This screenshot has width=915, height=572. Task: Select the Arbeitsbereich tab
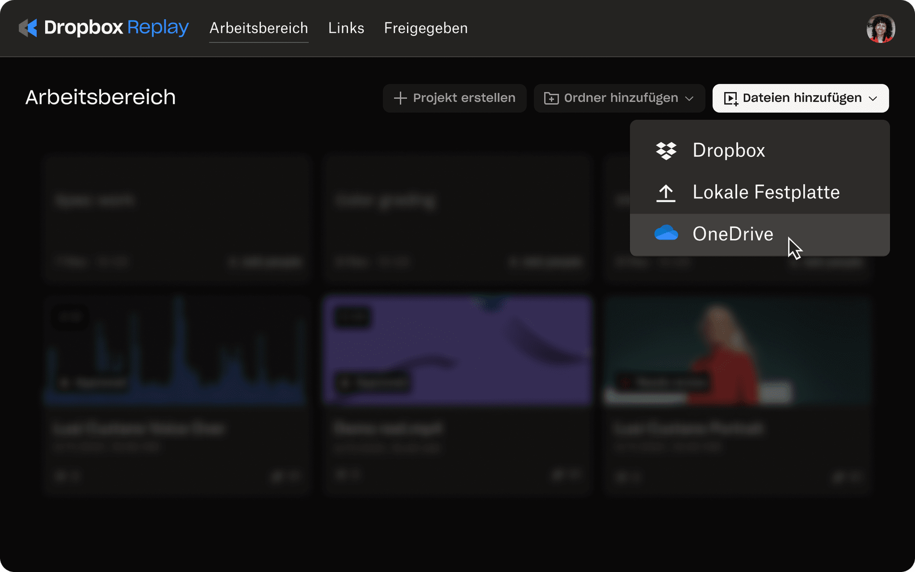(258, 28)
